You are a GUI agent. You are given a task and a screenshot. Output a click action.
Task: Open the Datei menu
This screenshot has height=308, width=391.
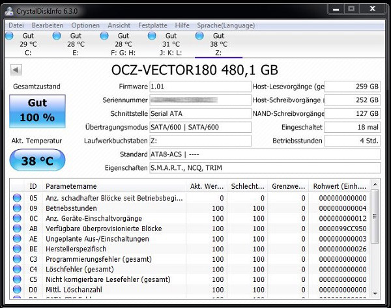pos(16,25)
